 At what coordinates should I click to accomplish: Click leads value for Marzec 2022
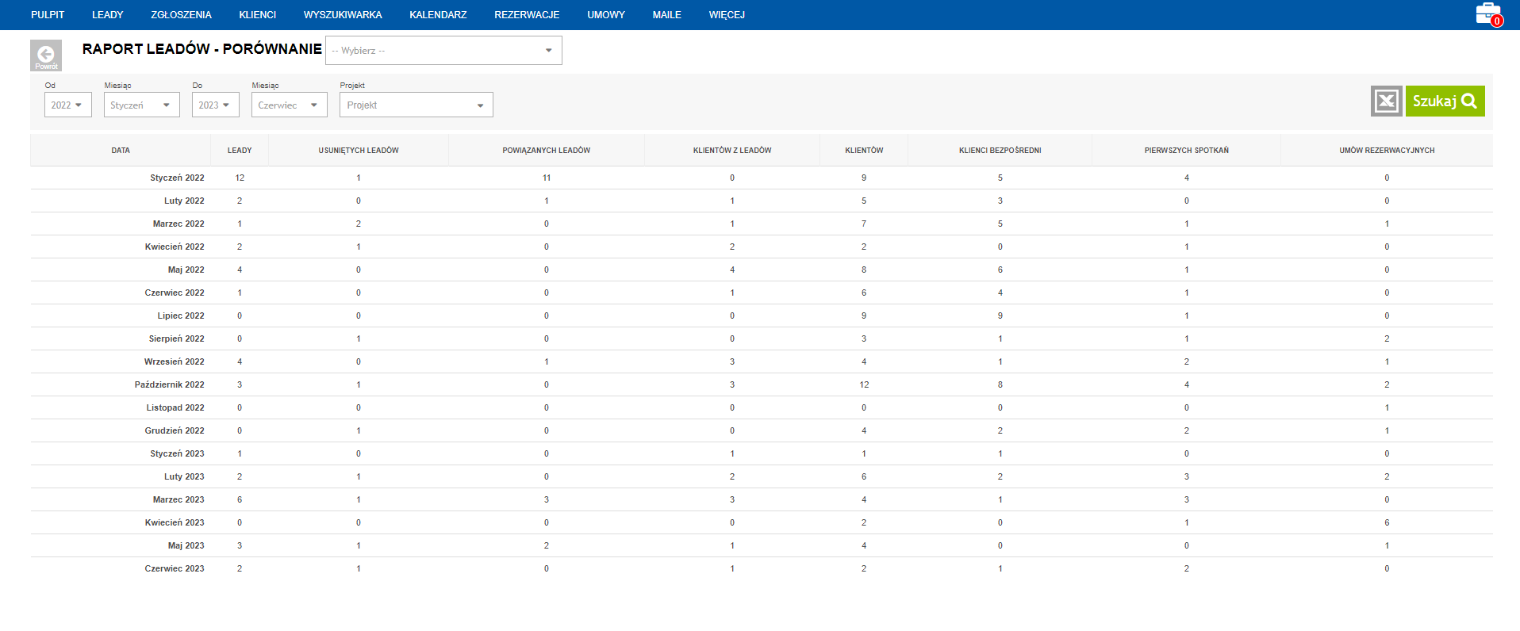click(x=240, y=224)
